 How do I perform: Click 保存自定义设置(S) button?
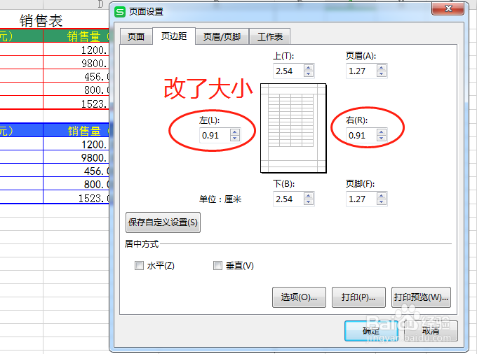(x=163, y=222)
